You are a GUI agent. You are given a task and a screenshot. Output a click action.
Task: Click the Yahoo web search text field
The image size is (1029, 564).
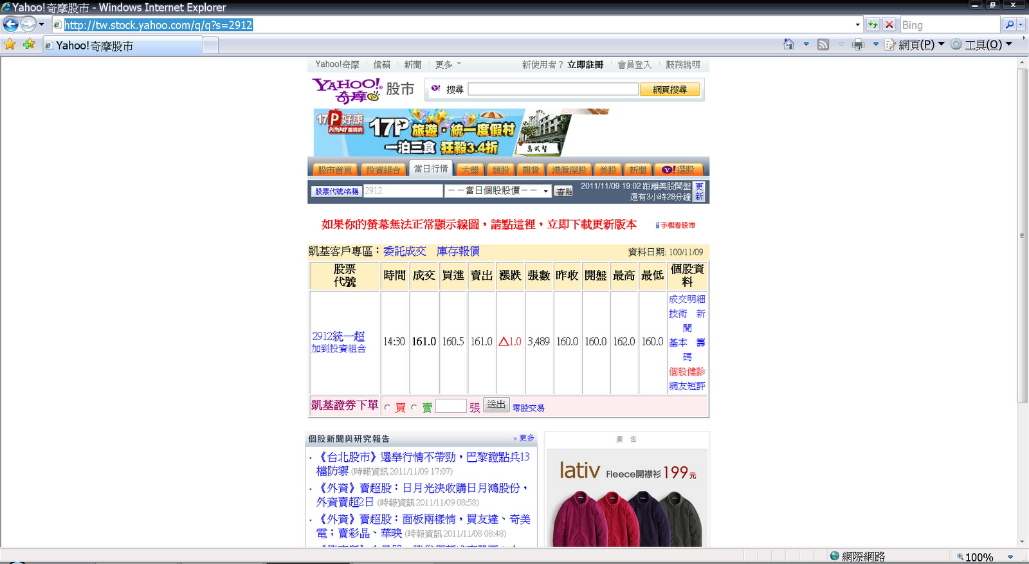point(553,89)
